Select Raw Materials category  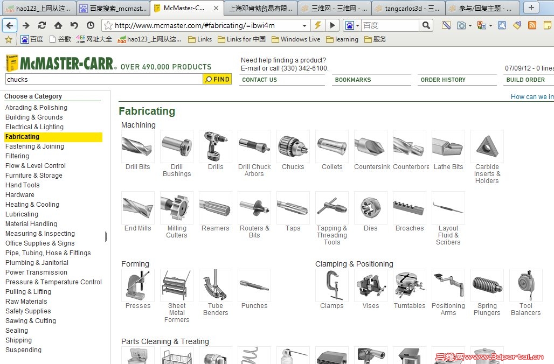[x=26, y=301]
